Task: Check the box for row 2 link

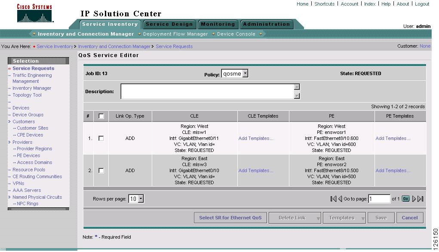Action: click(x=101, y=170)
